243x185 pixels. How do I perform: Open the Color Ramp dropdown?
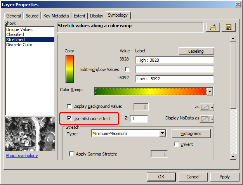(210, 92)
